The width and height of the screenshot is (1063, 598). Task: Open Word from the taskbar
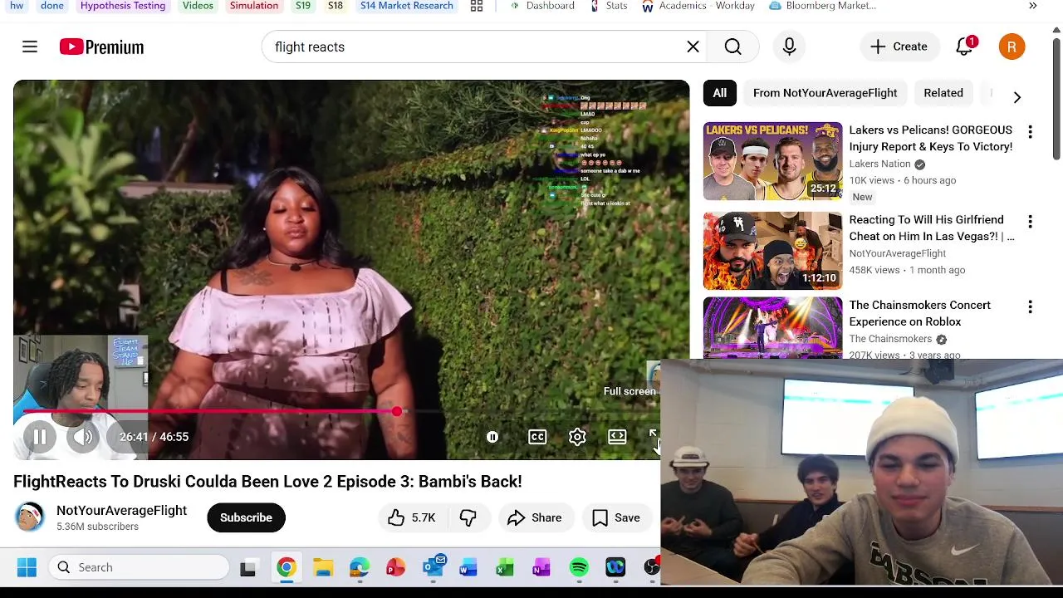coord(468,567)
